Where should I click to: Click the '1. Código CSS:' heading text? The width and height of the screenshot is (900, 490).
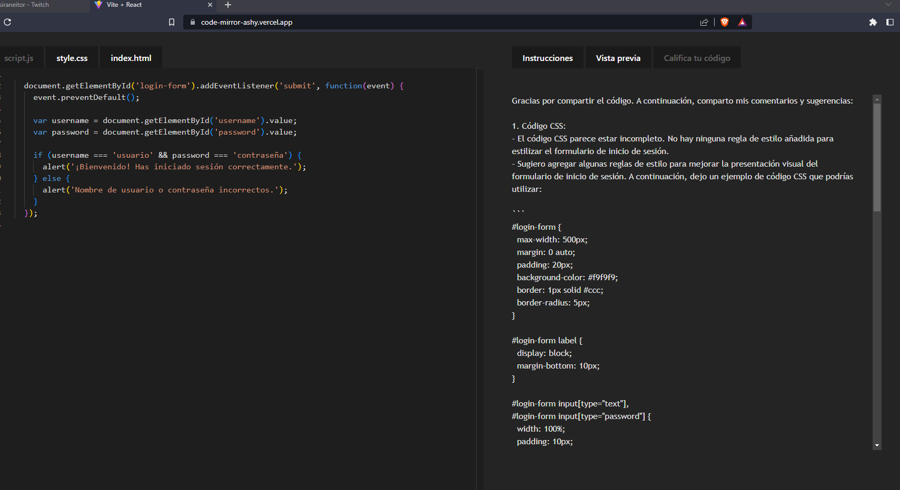(539, 126)
